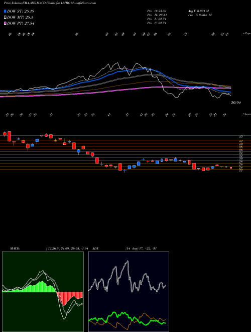The height and width of the screenshot is (332, 251).
Task: Select the 'DOW MT: 28.5' legend label
Action: [x=20, y=18]
